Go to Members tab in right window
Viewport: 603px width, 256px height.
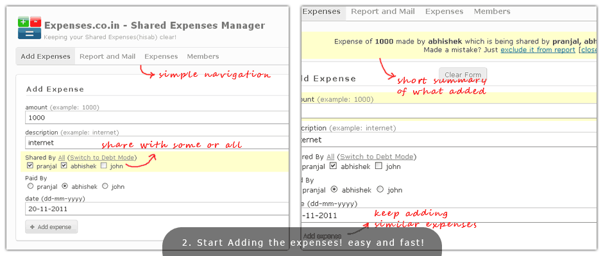pyautogui.click(x=492, y=12)
